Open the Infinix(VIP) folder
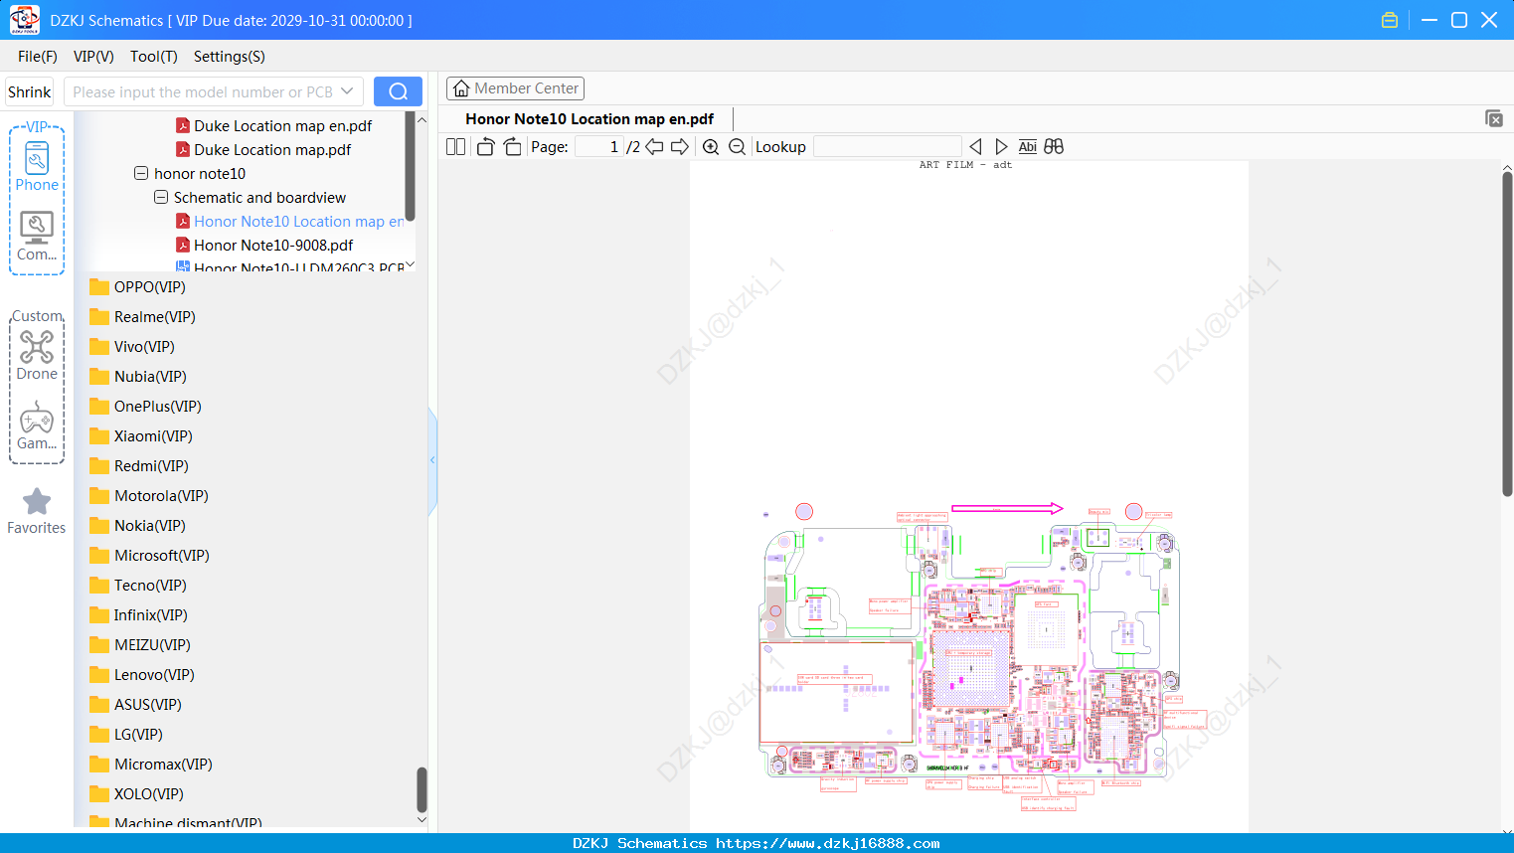Screen dimensions: 1514x853 pyautogui.click(x=138, y=614)
